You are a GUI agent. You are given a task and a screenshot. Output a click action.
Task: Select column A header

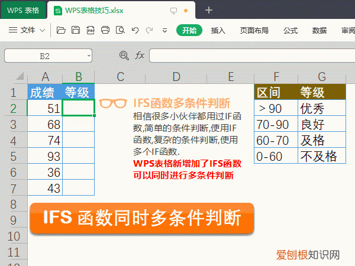click(45, 77)
